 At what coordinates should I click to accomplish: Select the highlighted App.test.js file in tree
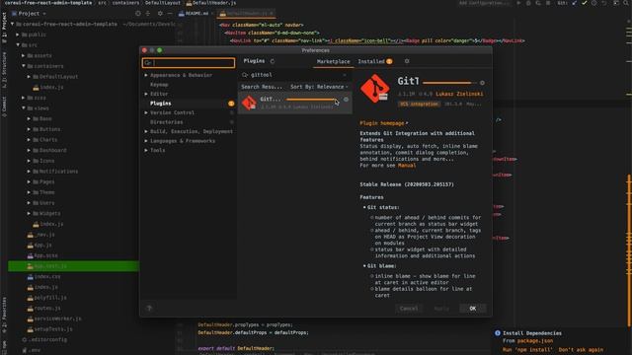point(74,266)
